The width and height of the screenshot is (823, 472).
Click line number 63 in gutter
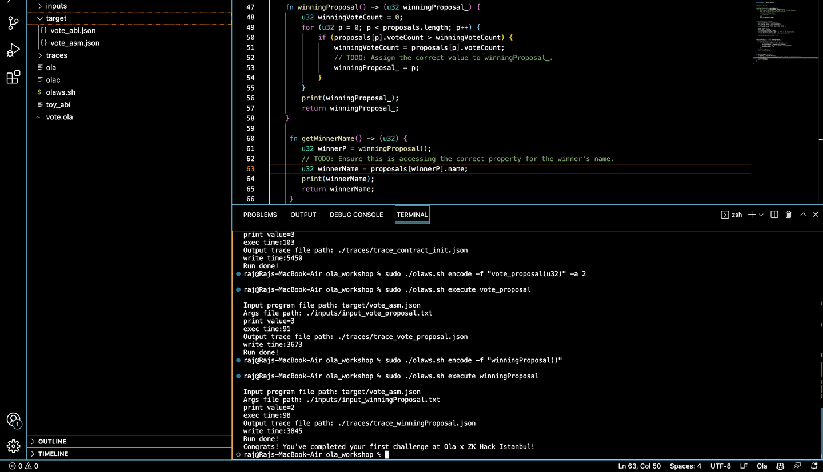coord(250,169)
